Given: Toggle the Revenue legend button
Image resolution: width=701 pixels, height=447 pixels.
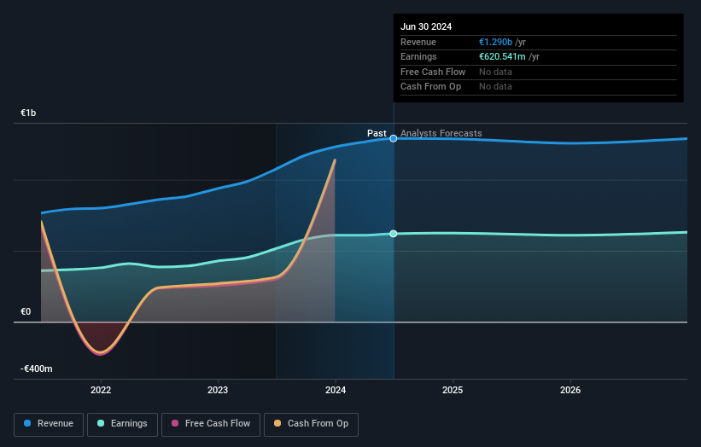Looking at the screenshot, I should [49, 424].
